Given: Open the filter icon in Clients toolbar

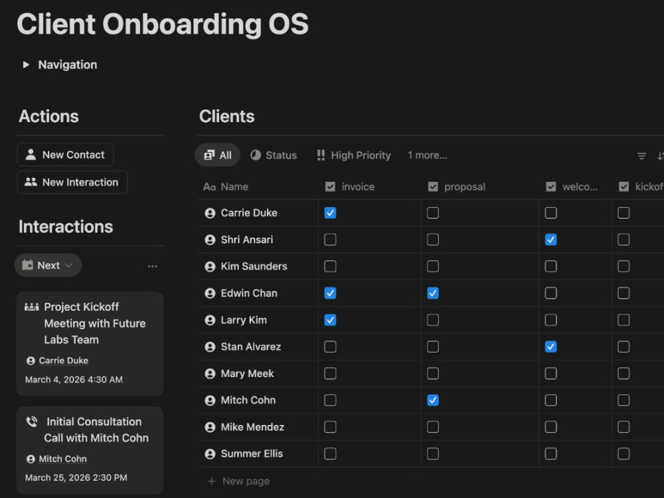Looking at the screenshot, I should click(x=641, y=156).
